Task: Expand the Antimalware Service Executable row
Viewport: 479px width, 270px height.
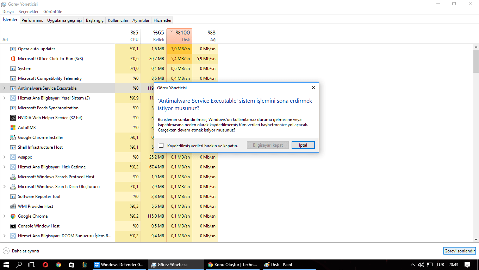Action: (4, 88)
